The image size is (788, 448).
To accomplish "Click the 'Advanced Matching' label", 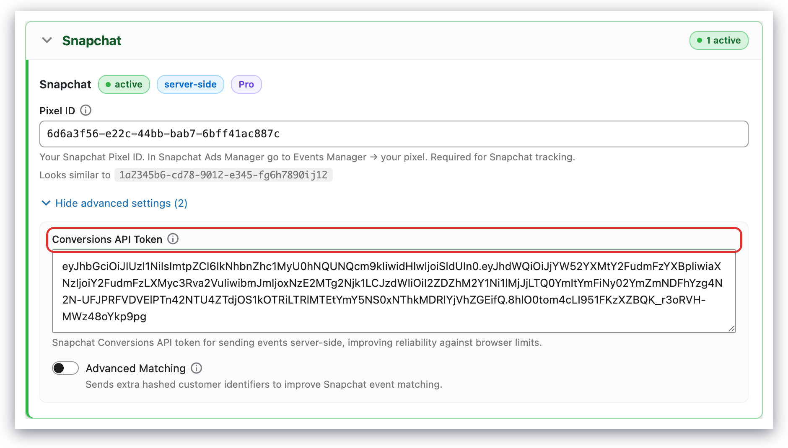I will point(136,368).
